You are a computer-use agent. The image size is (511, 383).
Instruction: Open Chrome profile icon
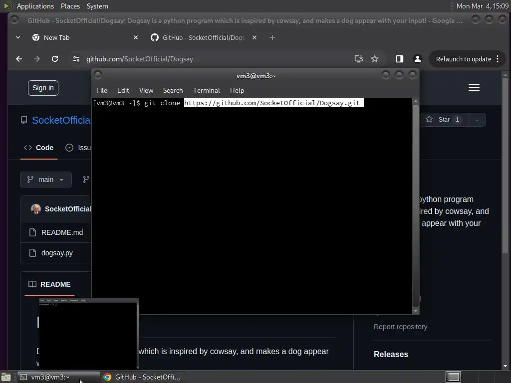click(418, 59)
